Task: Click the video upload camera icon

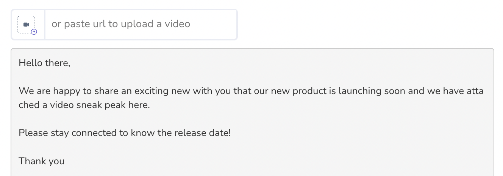Action: coord(26,25)
